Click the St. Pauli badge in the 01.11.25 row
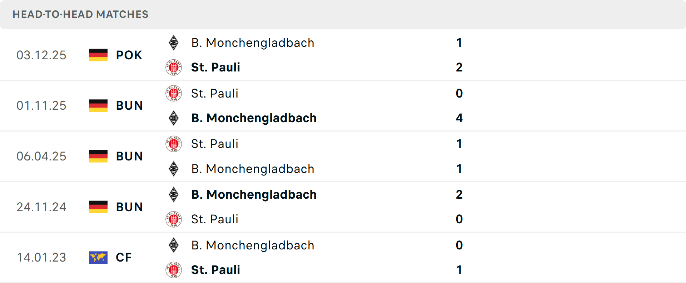Screen dimensions: 686x283 click(174, 93)
